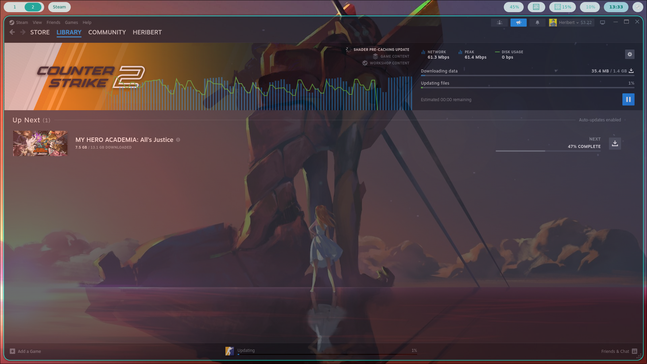Click the Peak graph icon

point(460,52)
